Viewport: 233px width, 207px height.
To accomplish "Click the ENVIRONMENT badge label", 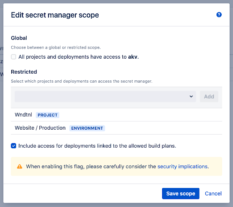I will [x=87, y=128].
